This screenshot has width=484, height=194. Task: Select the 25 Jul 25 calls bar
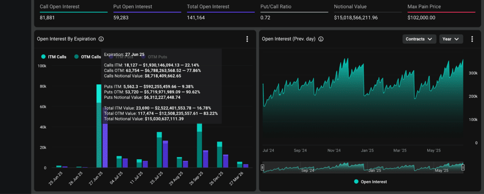pyautogui.click(x=159, y=150)
